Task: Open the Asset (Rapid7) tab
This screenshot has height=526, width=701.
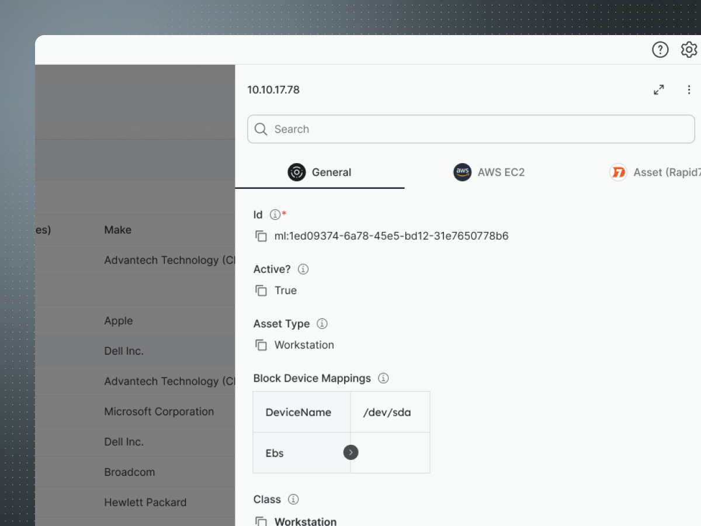Action: click(654, 172)
